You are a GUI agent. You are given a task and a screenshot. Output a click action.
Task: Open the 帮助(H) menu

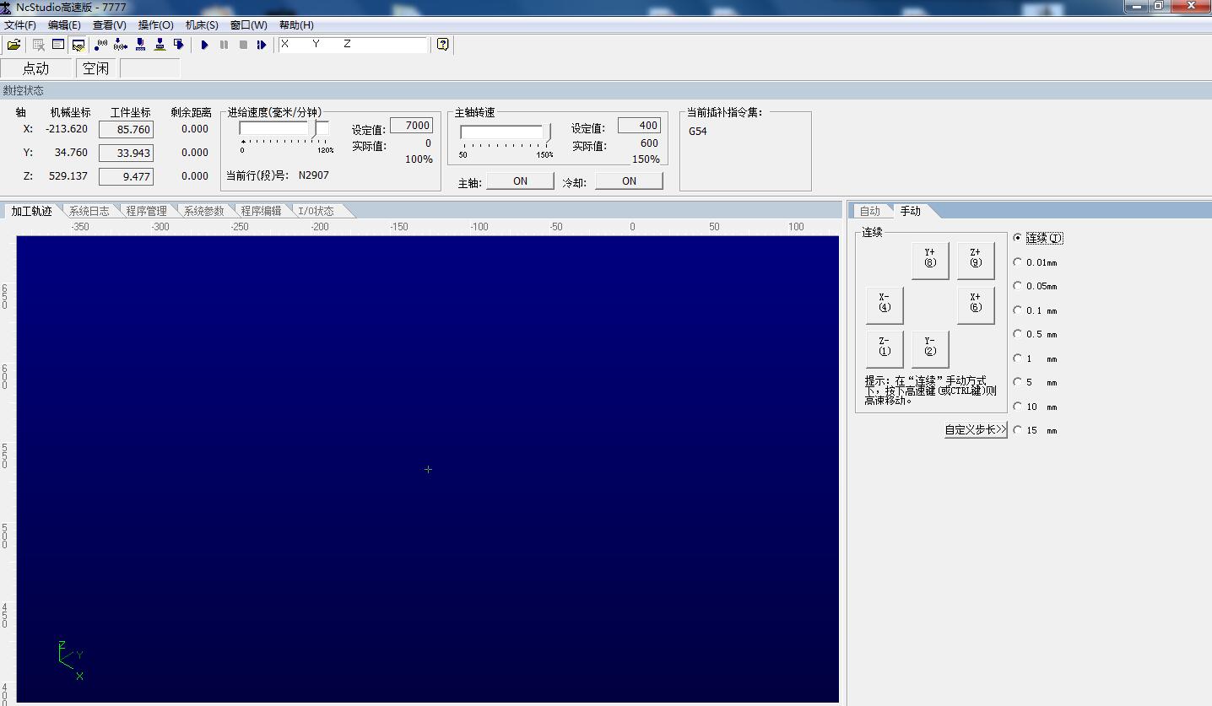pos(296,25)
